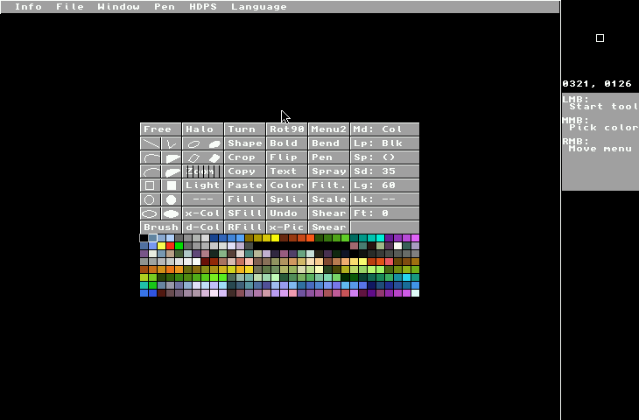Open the Language menu
The image size is (639, 420).
[258, 6]
